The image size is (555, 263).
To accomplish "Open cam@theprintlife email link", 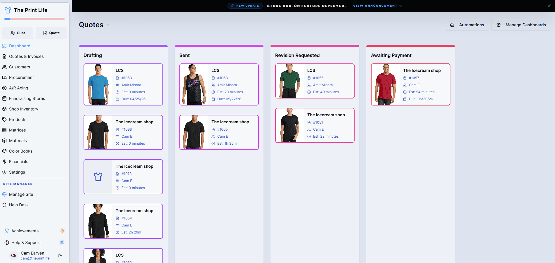I will coord(36,258).
